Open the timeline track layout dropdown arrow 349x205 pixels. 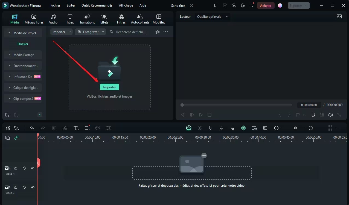(337, 128)
